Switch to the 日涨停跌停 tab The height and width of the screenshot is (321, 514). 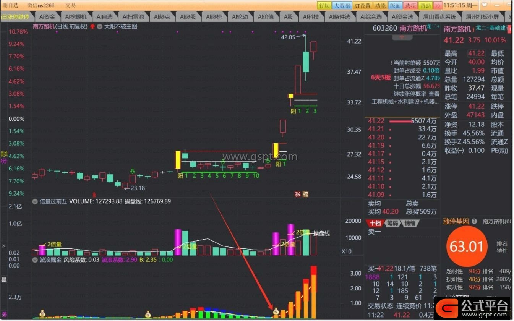tap(15, 17)
